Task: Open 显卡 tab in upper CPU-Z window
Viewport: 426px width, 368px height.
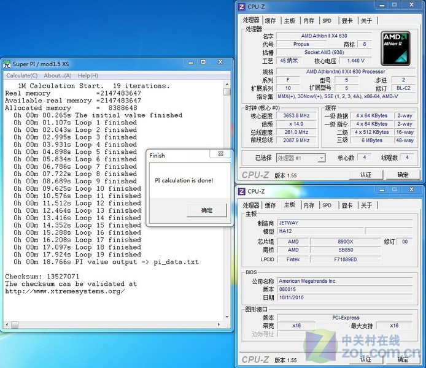Action: coord(347,21)
